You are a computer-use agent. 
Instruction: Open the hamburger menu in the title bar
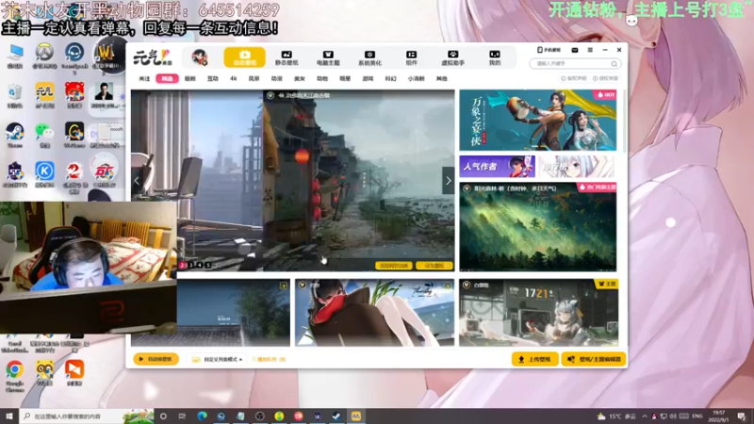[590, 50]
